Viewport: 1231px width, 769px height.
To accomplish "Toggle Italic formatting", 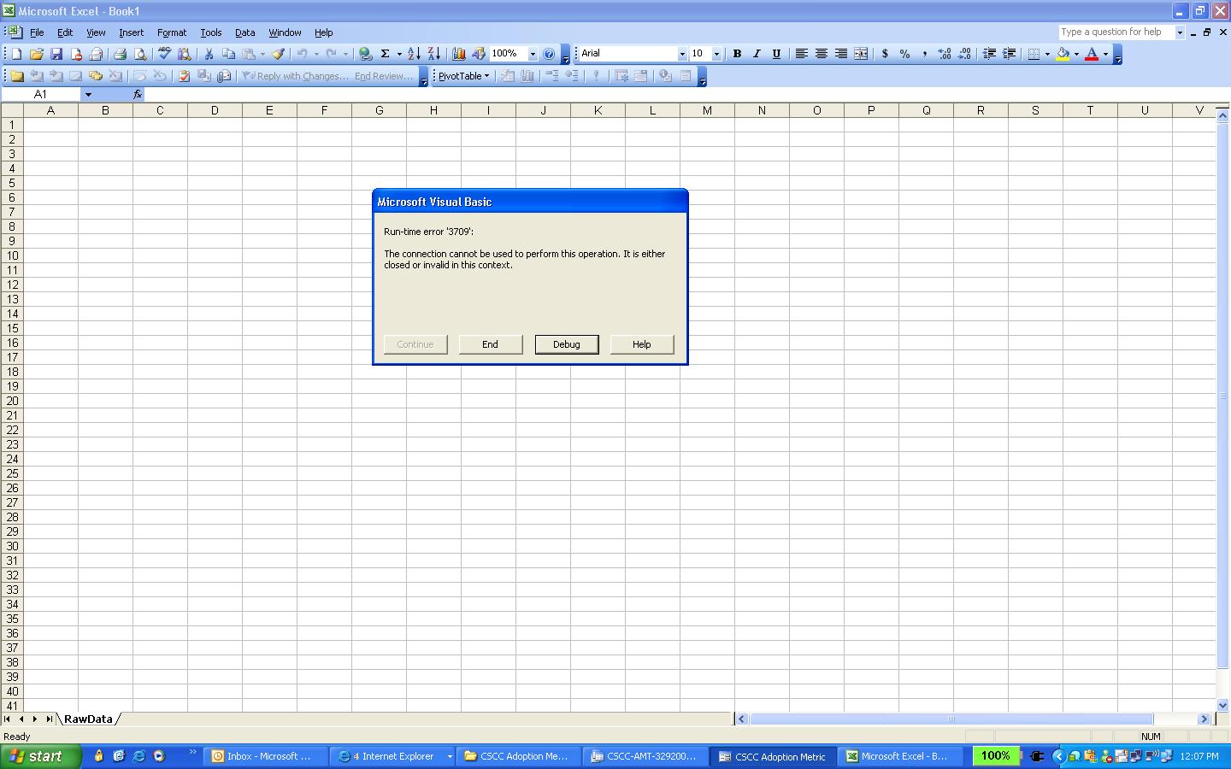I will (757, 54).
